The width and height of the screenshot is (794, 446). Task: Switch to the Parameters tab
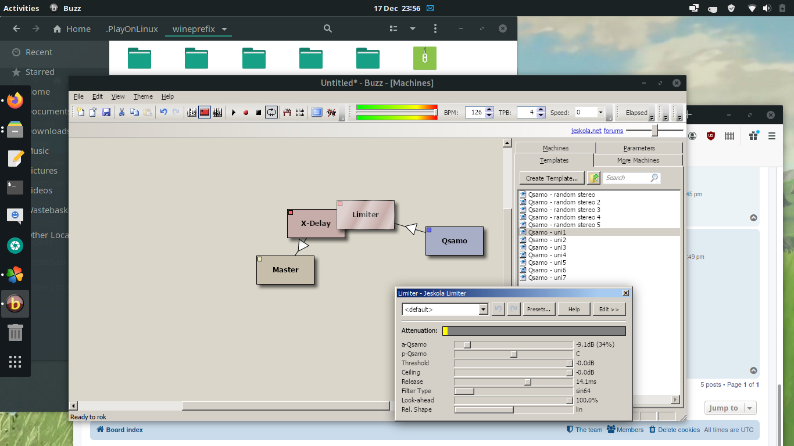pos(639,148)
